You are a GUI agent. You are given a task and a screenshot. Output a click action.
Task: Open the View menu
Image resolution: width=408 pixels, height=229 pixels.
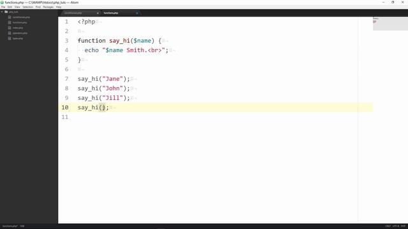pyautogui.click(x=17, y=7)
